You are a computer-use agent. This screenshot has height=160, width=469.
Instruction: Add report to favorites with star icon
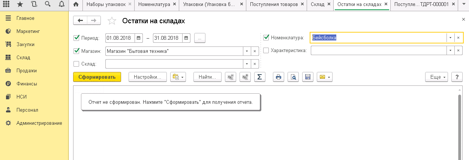pyautogui.click(x=112, y=21)
